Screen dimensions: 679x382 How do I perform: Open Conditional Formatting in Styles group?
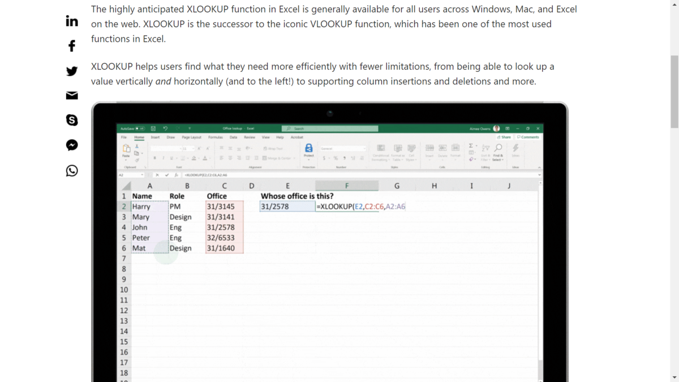pyautogui.click(x=381, y=152)
